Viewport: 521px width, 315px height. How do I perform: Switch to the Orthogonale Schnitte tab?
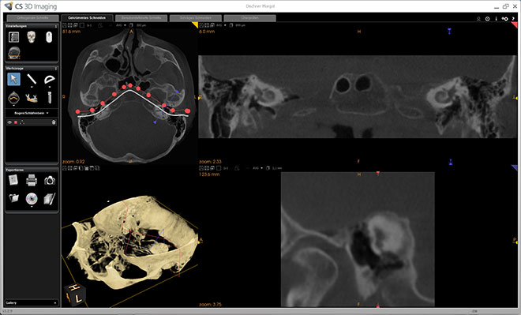pyautogui.click(x=32, y=18)
